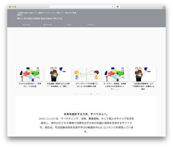Open the contact menu item
Image resolution: width=173 pixels, height=147 pixels.
(x=90, y=25)
